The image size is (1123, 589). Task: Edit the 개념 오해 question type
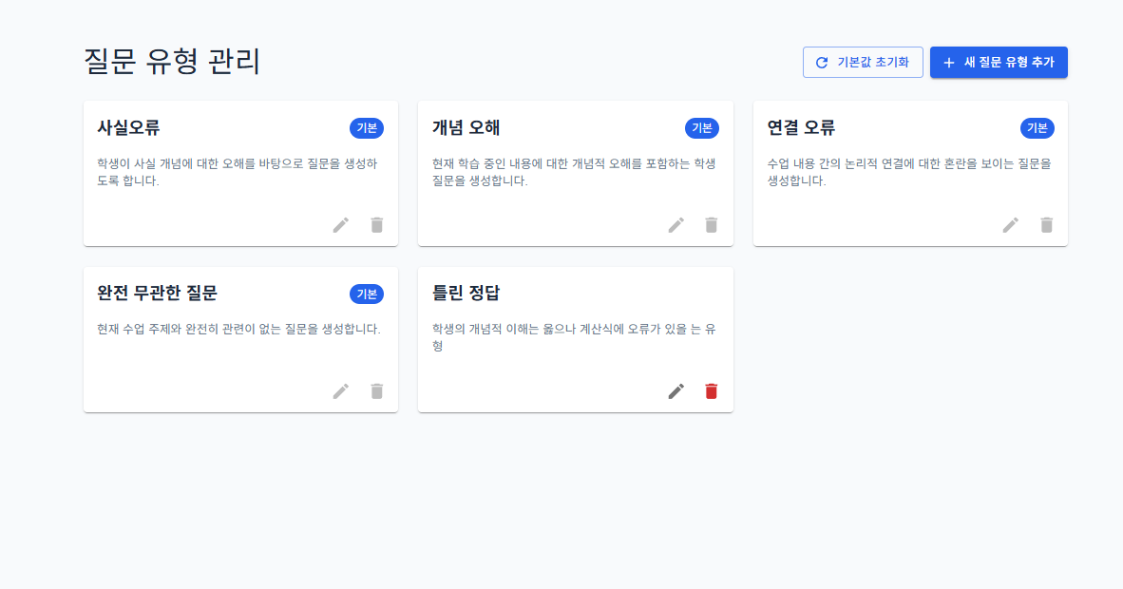pyautogui.click(x=676, y=225)
